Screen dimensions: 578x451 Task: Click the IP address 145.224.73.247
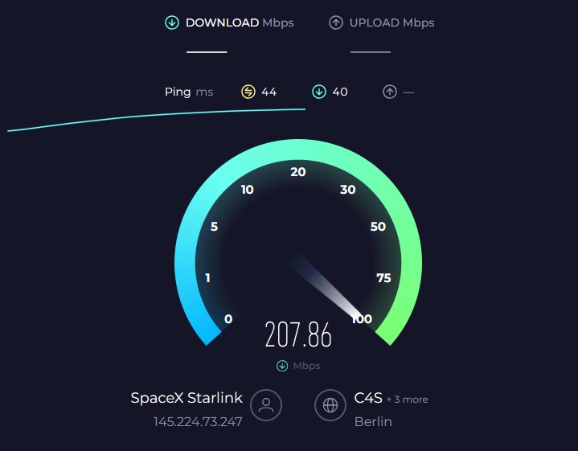tap(198, 421)
